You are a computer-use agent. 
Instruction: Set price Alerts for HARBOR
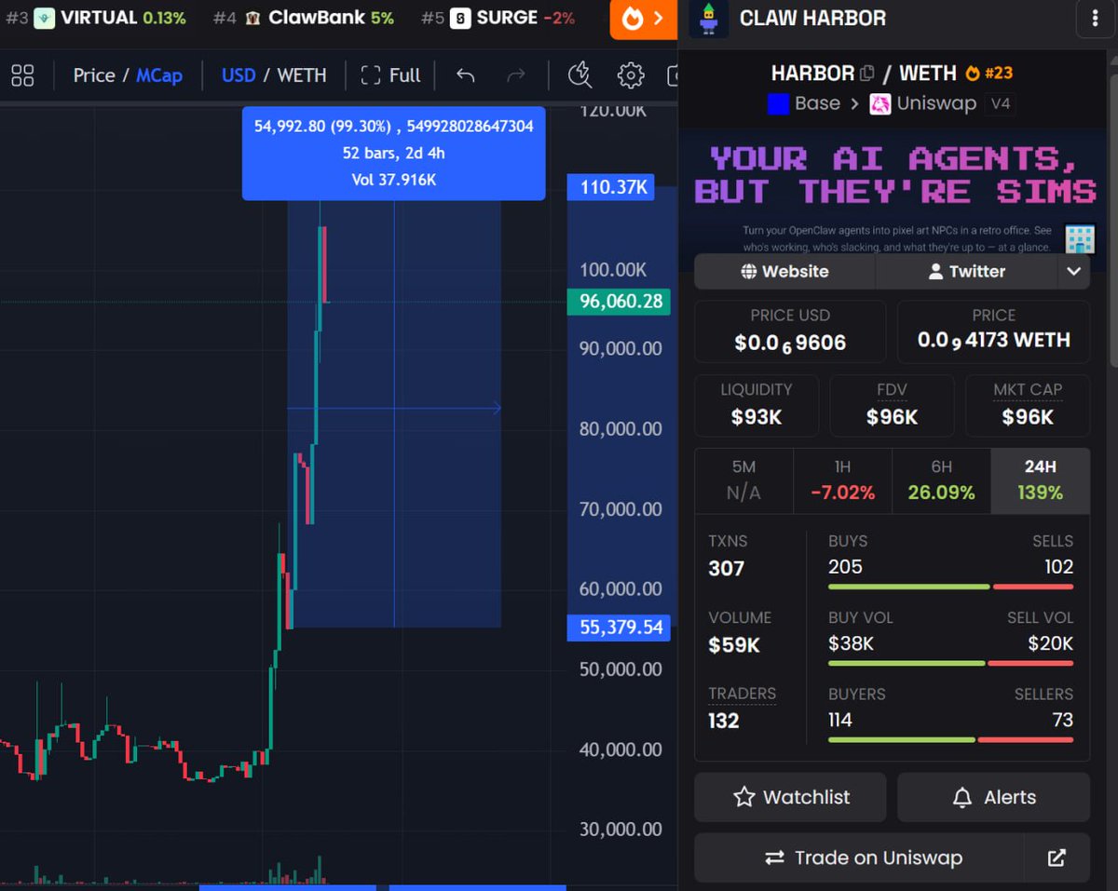(x=993, y=797)
